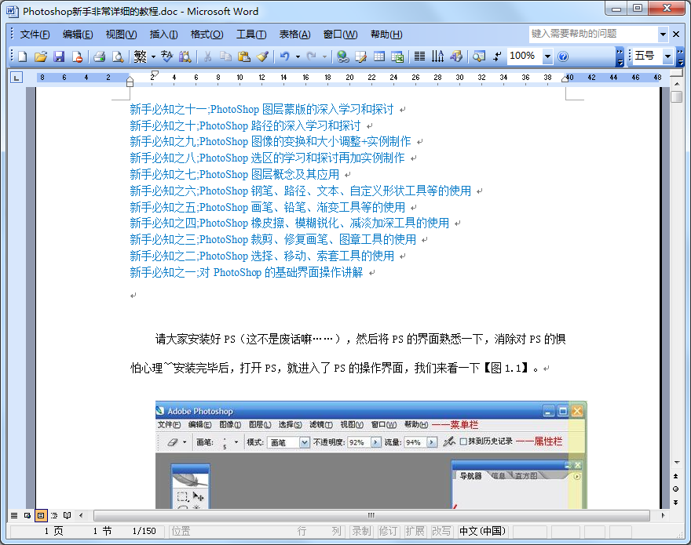691x545 pixels.
Task: Follow the link 新手必知之十一 图层蒙版
Action: 261,109
